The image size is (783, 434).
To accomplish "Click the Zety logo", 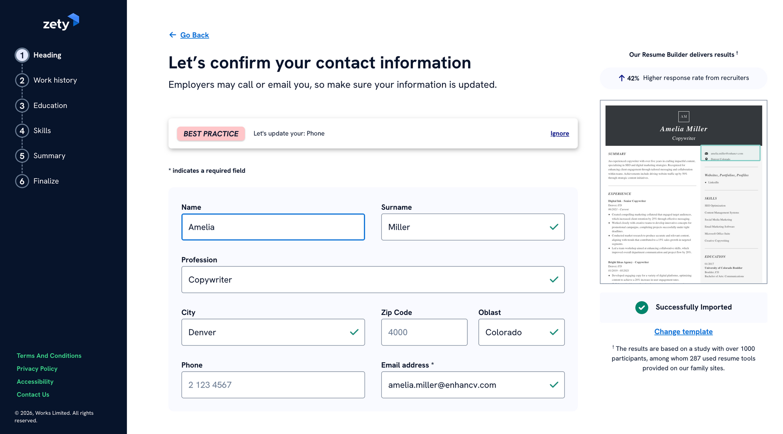I will point(61,23).
